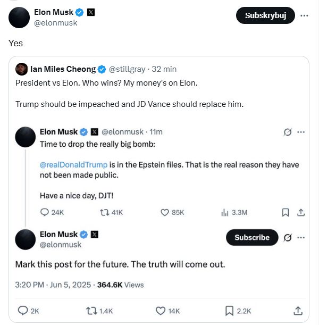This screenshot has width=319, height=325.
Task: Share the Epstein files post
Action: click(301, 212)
